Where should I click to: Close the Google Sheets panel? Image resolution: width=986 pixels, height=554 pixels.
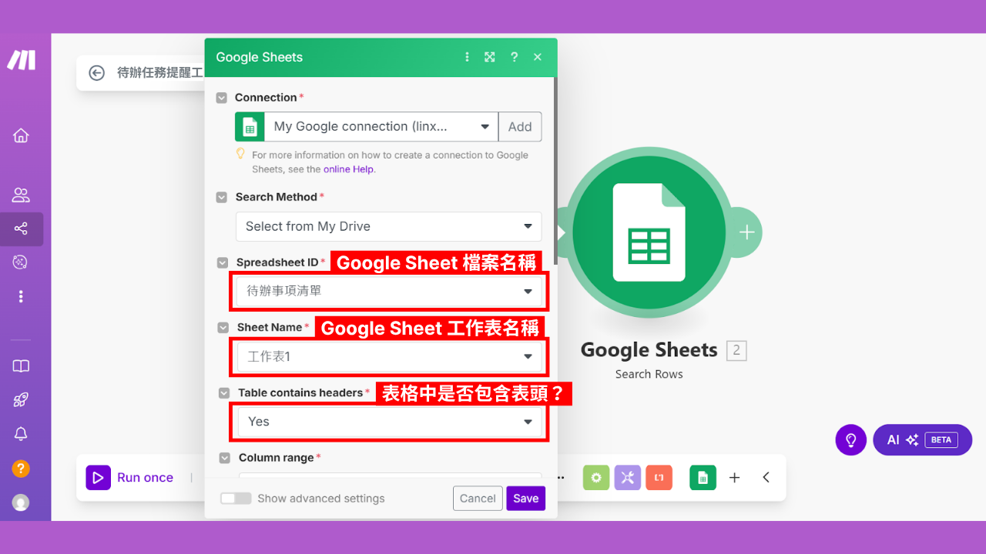click(x=538, y=57)
